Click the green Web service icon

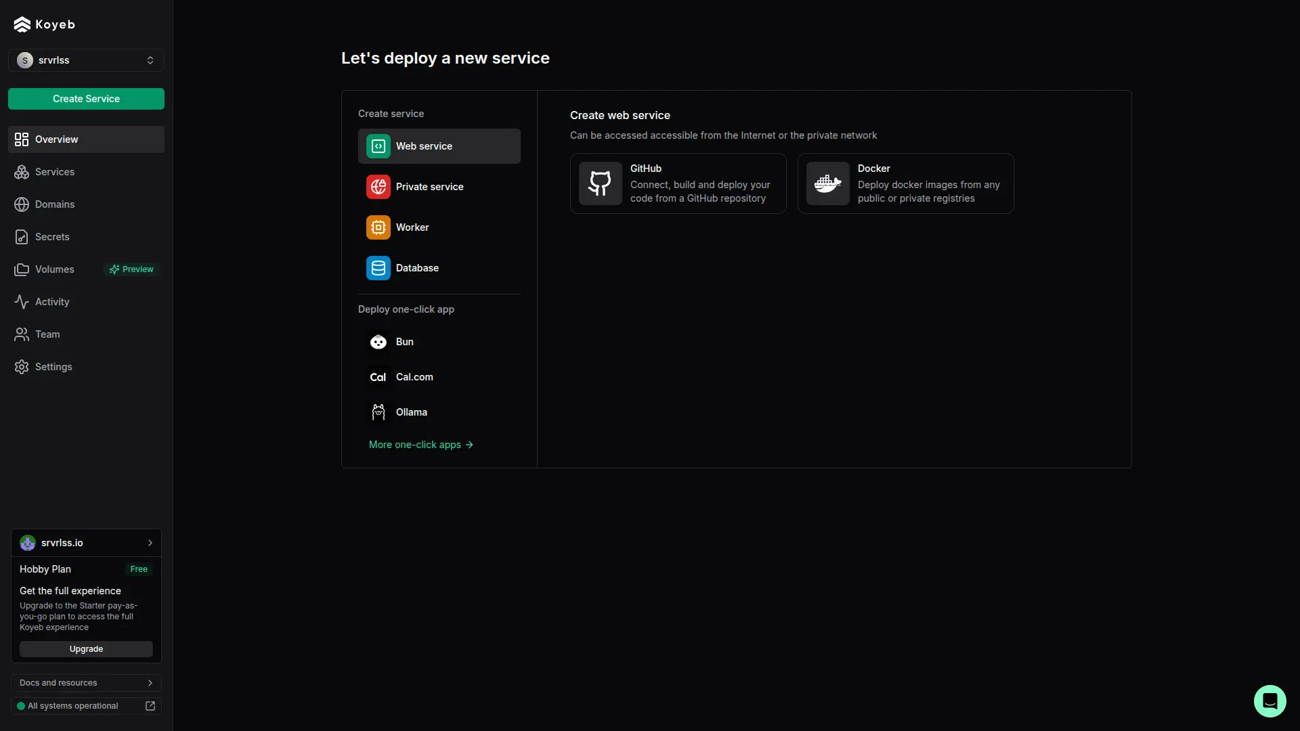pos(378,146)
